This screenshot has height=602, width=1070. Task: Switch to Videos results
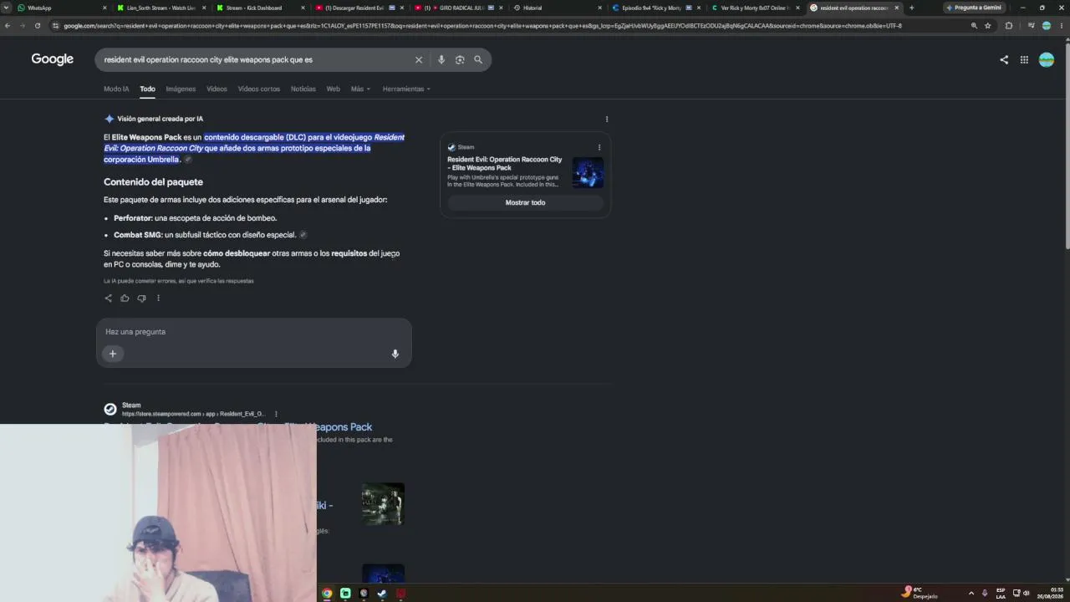217,89
